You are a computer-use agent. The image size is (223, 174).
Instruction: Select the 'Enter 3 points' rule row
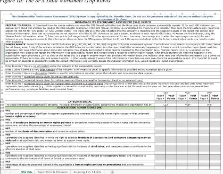(x=113, y=77)
